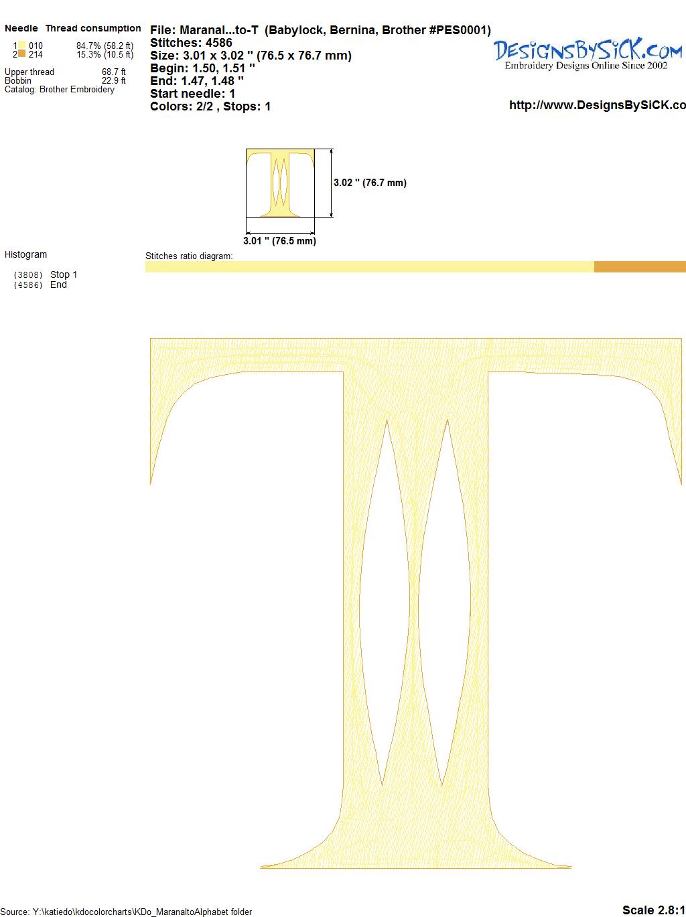Click the 3.02" height dimension label
This screenshot has height=917, width=686.
click(x=370, y=183)
